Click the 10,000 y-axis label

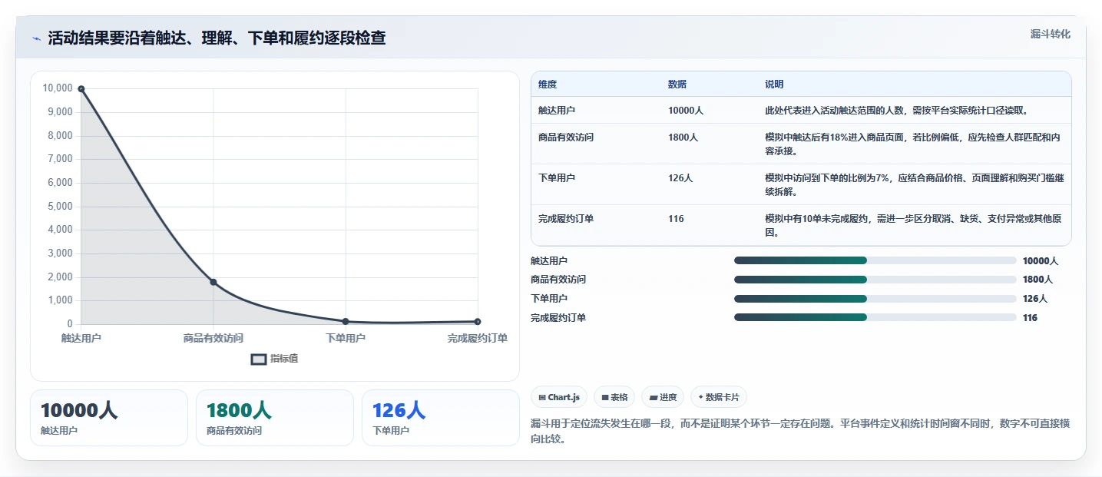tap(58, 88)
